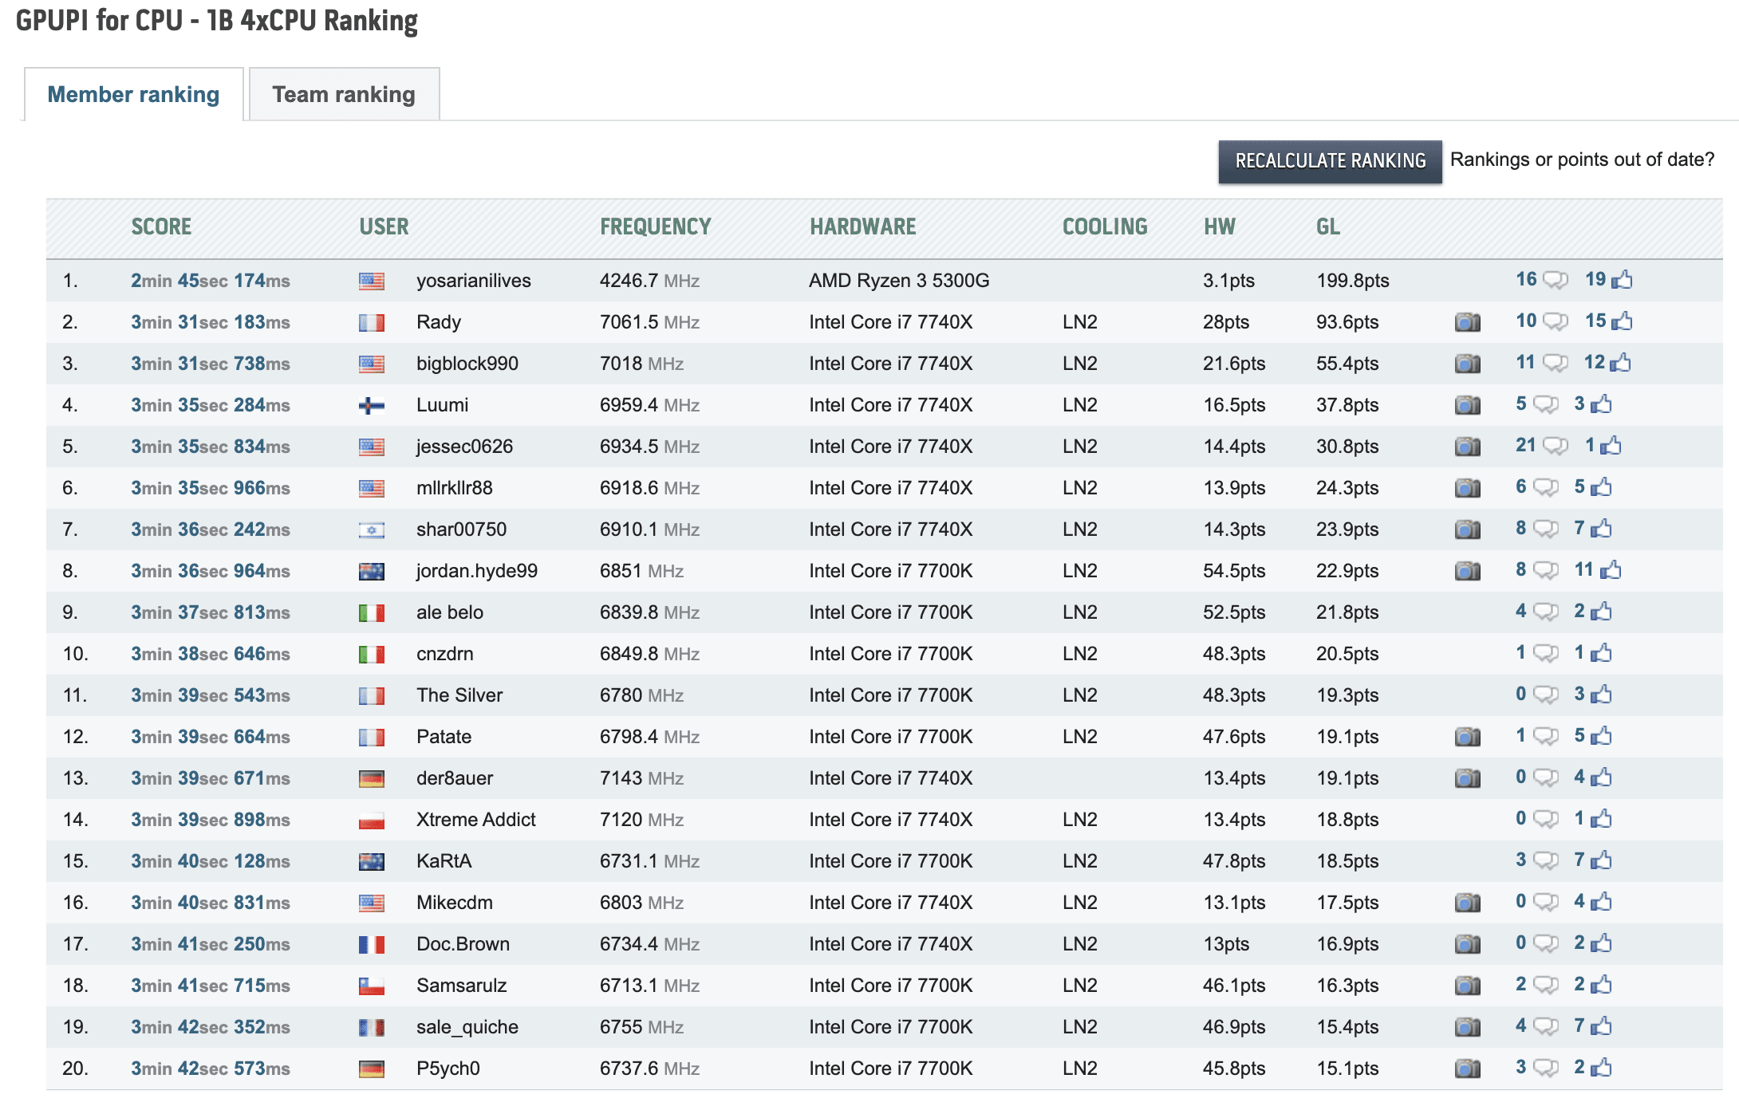Click the 199.8pts GL value
The image size is (1739, 1102).
pos(1353,281)
